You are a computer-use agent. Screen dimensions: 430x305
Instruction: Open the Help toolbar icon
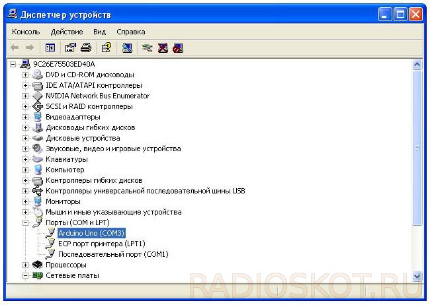[107, 48]
